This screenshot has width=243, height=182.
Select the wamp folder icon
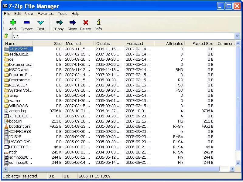point(6,101)
